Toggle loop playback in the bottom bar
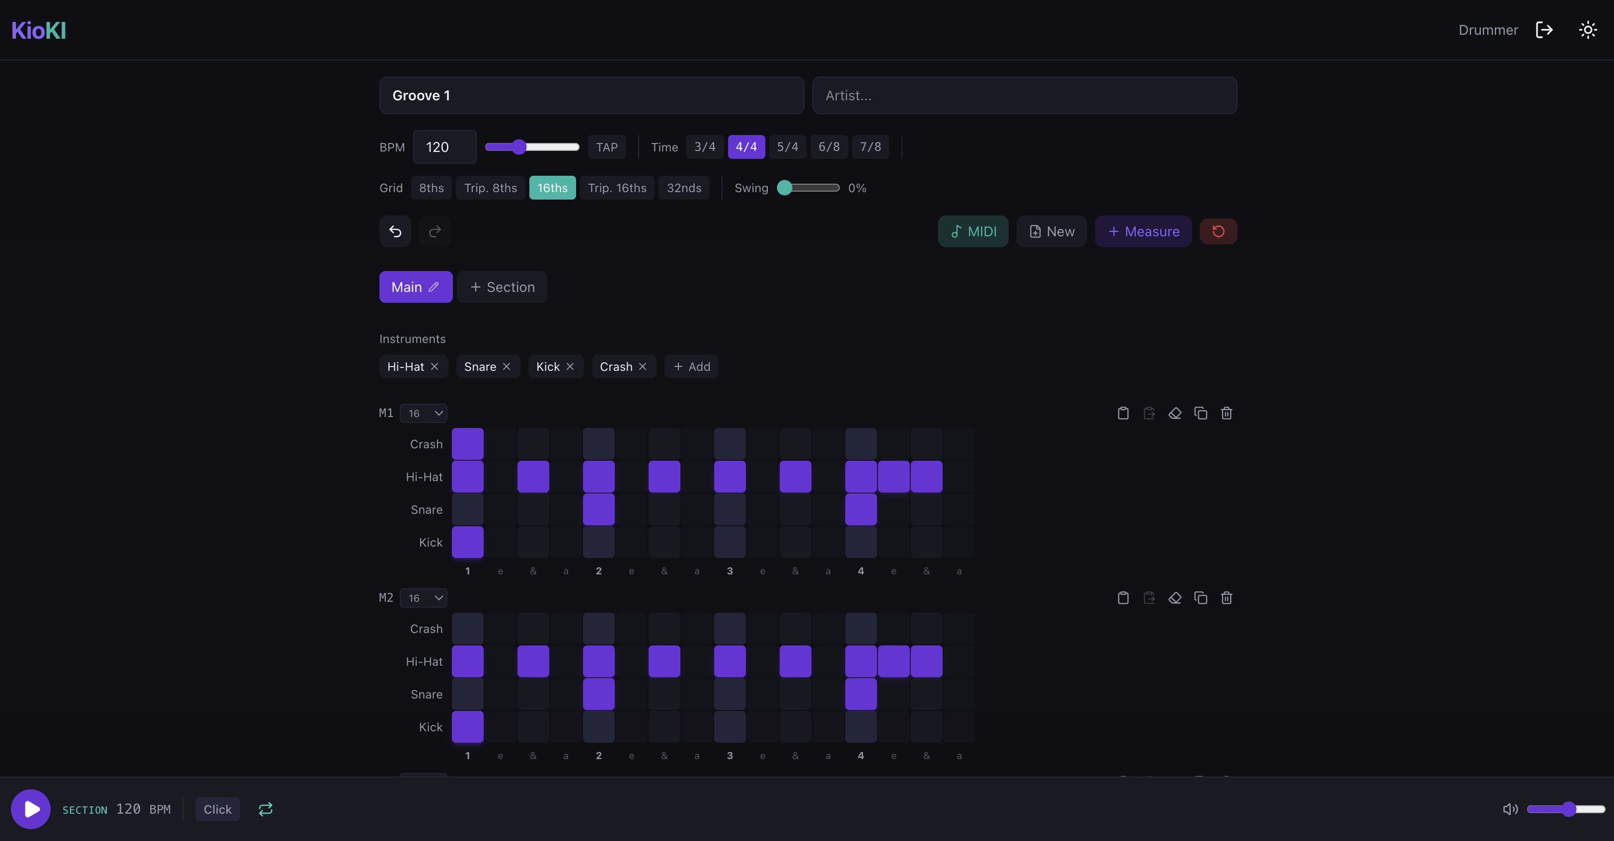 coord(265,808)
